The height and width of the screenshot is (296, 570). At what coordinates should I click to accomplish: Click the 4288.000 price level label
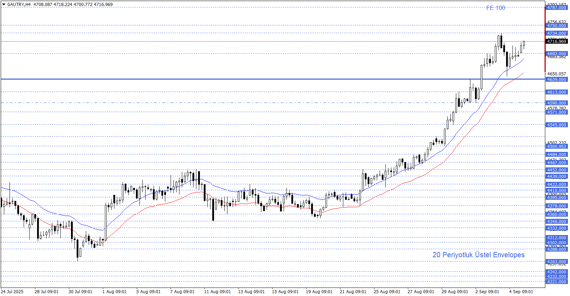557,249
